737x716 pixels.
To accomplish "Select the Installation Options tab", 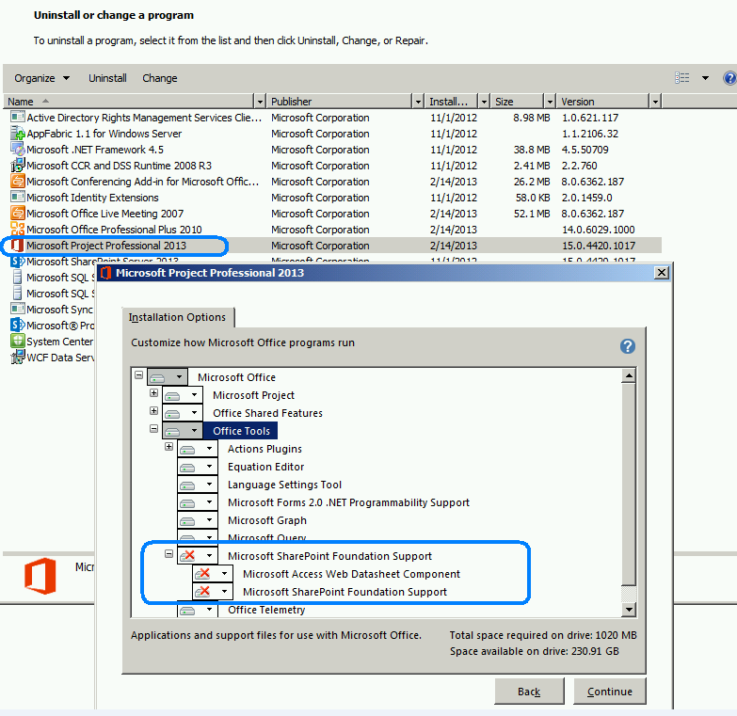I will click(x=177, y=317).
